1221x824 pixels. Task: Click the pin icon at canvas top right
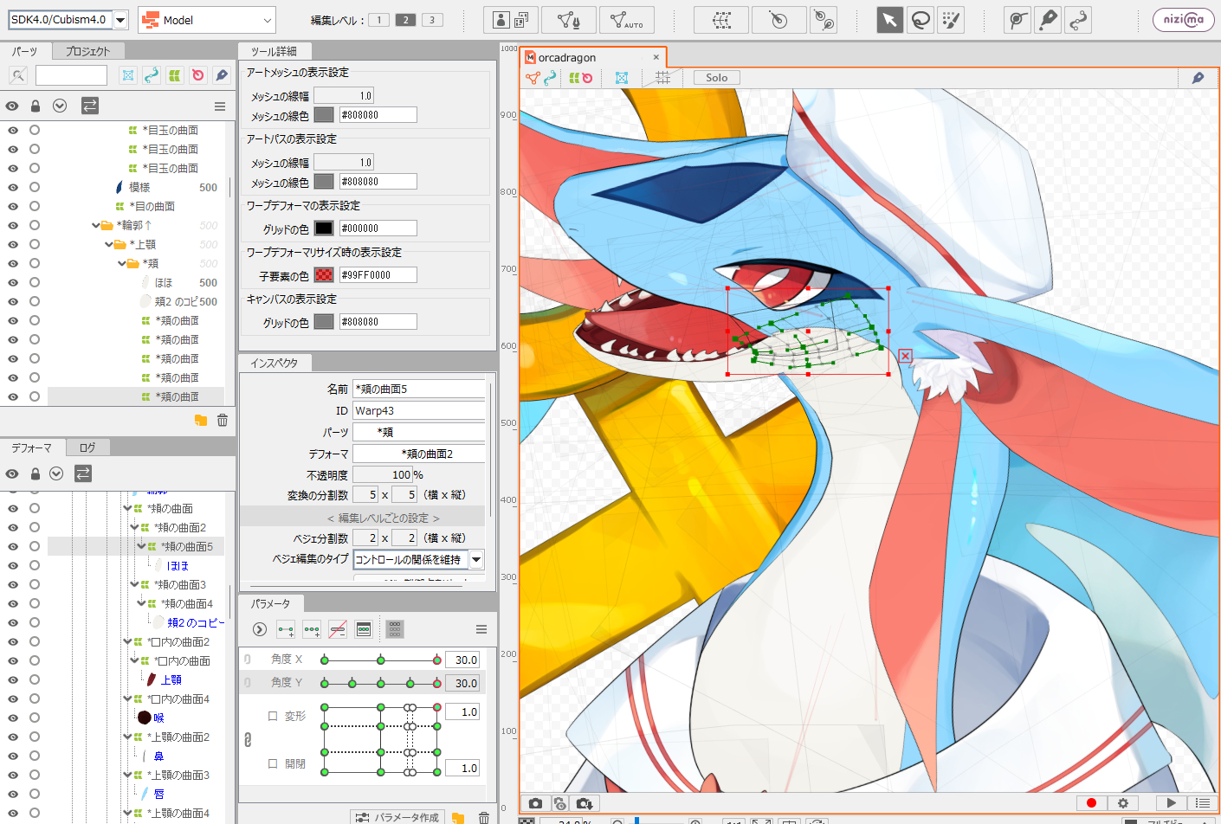(1198, 78)
